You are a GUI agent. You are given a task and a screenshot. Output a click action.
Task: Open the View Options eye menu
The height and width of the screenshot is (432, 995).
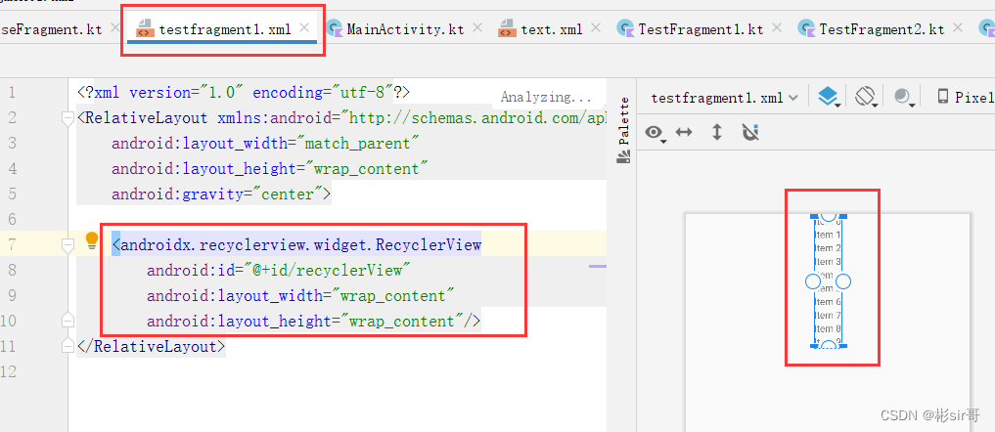(656, 133)
